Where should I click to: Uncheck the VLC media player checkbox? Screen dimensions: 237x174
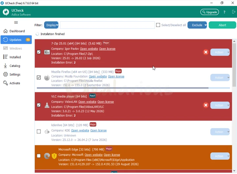click(x=39, y=105)
